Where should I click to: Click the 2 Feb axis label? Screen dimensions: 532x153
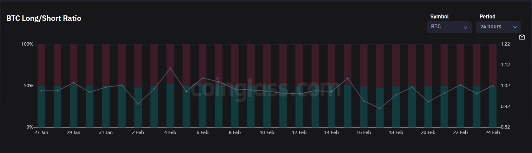pyautogui.click(x=138, y=132)
